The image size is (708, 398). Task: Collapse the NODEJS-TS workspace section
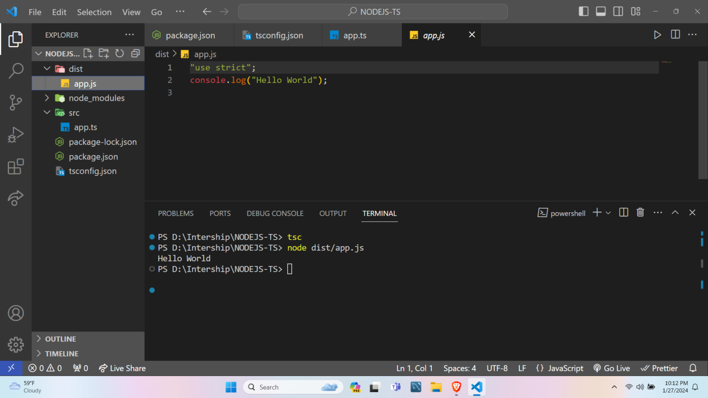(39, 53)
